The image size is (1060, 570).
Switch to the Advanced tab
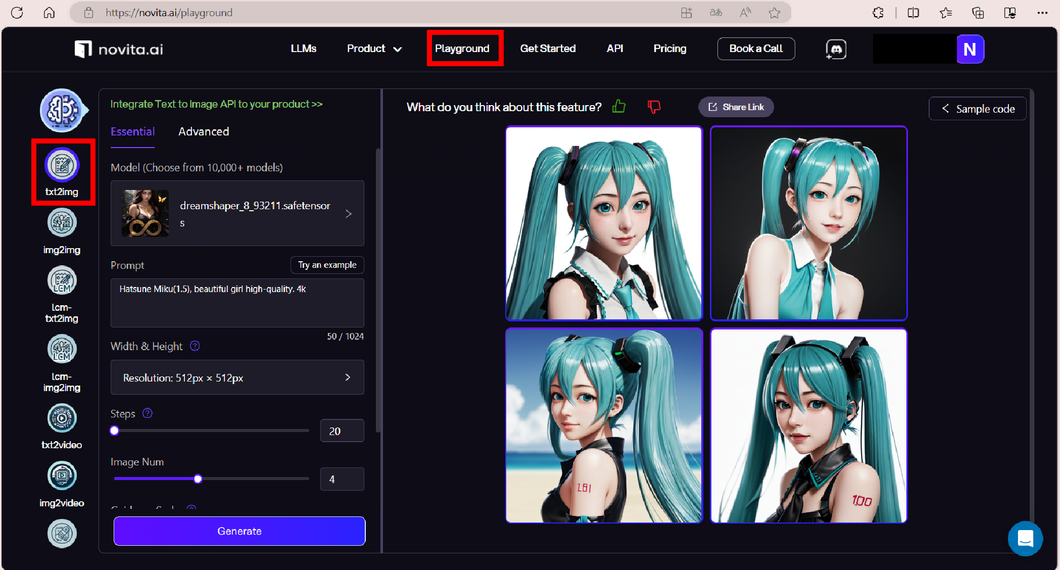[x=204, y=131]
